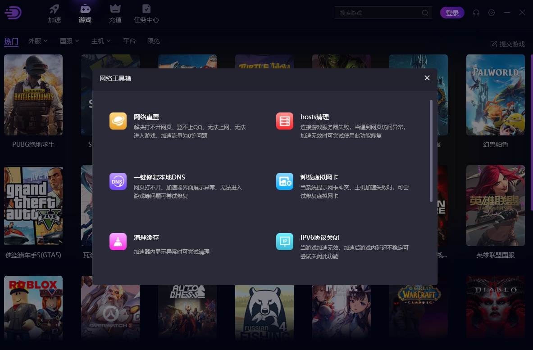Select the 游戏 gamepad tab

85,13
